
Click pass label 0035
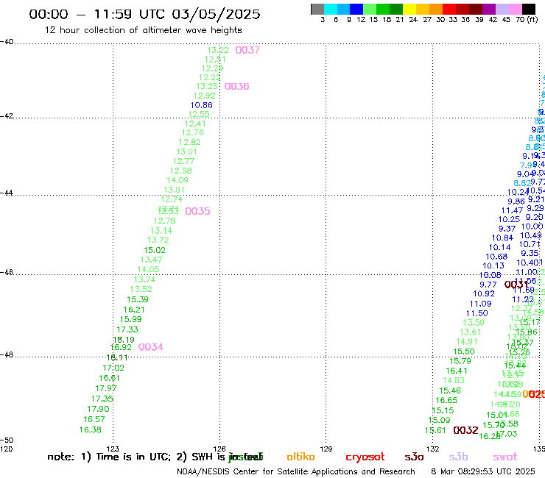coord(197,211)
